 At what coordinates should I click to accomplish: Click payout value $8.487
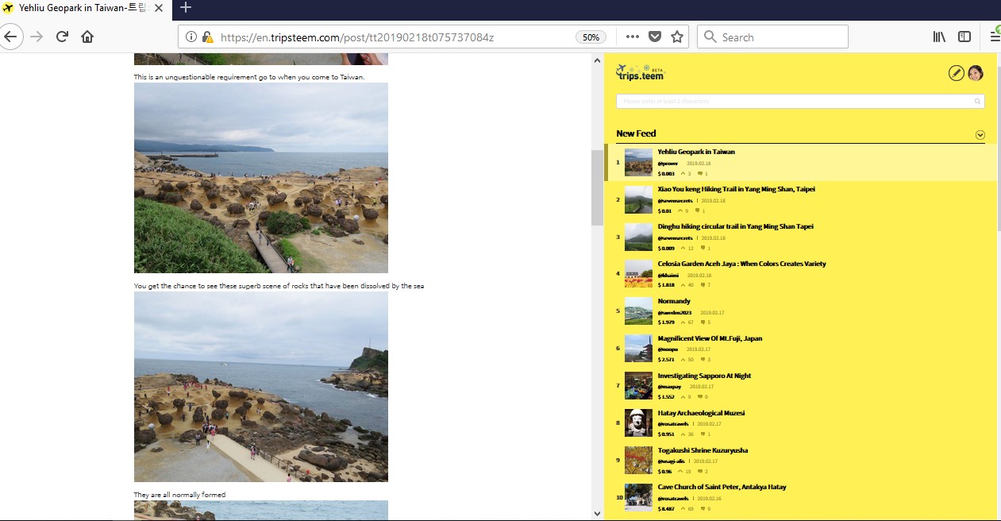tap(666, 508)
